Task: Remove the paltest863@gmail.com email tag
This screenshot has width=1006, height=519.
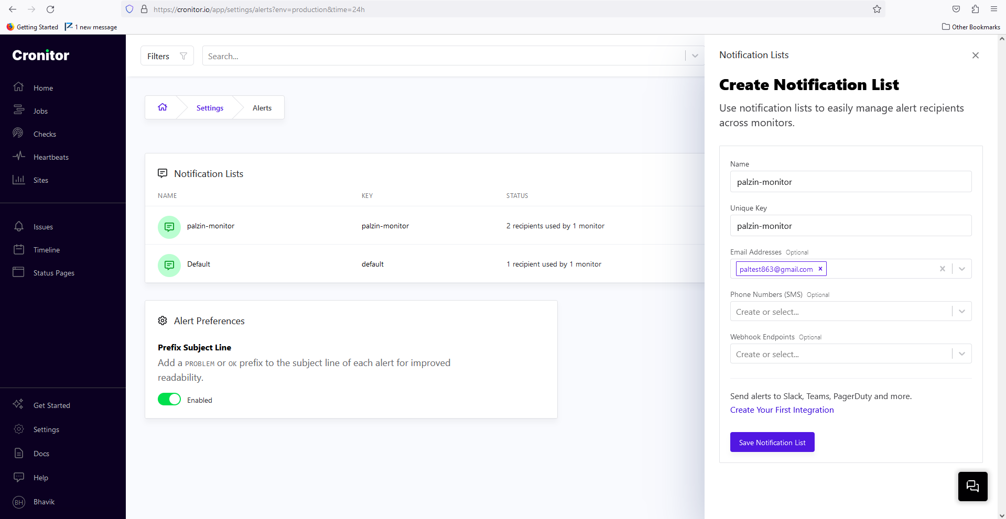Action: tap(820, 269)
